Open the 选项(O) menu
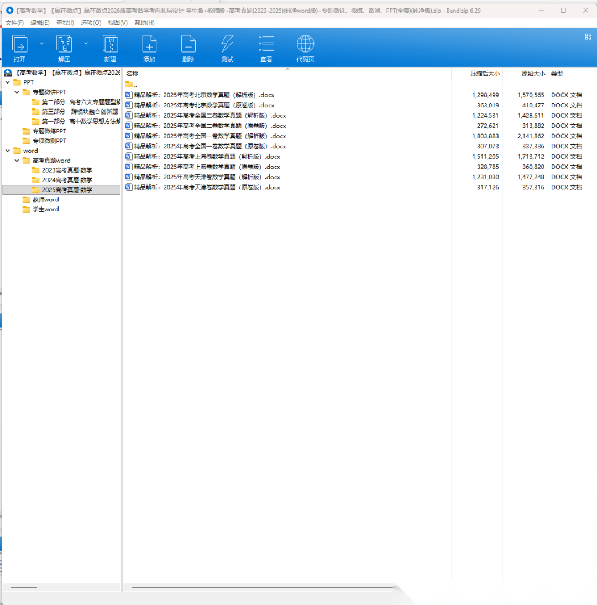Viewport: 597px width, 605px height. (91, 23)
